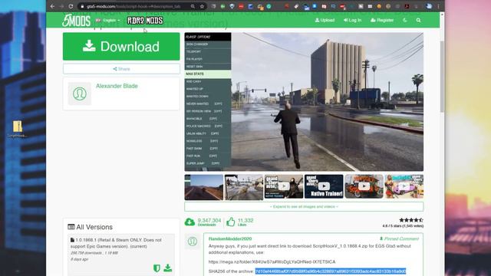Viewport: 491px width, 276px height.
Task: Open the English language dropdown
Action: click(x=108, y=21)
